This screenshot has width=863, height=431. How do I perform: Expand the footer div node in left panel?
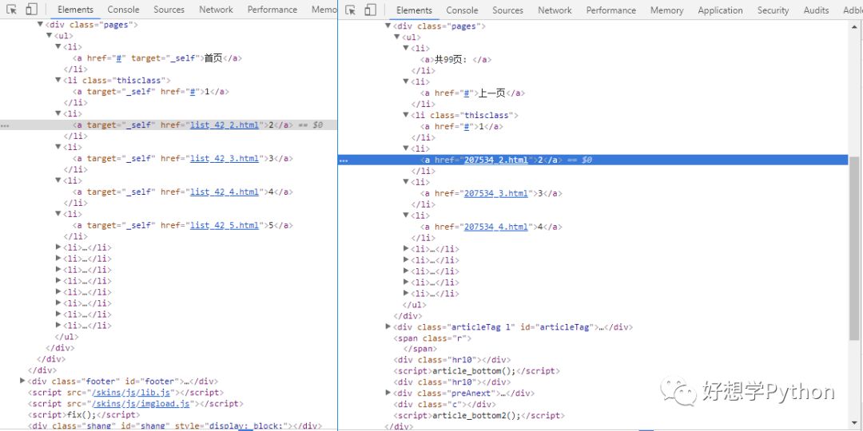[x=22, y=381]
